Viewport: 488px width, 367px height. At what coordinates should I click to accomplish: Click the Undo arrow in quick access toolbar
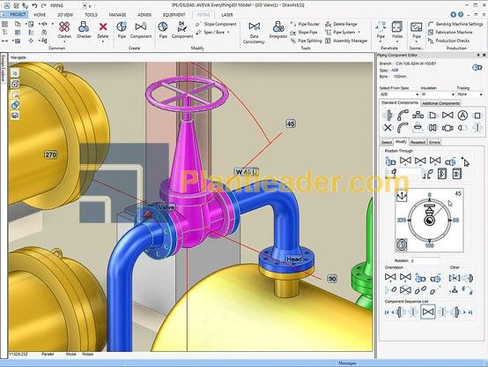coord(34,5)
